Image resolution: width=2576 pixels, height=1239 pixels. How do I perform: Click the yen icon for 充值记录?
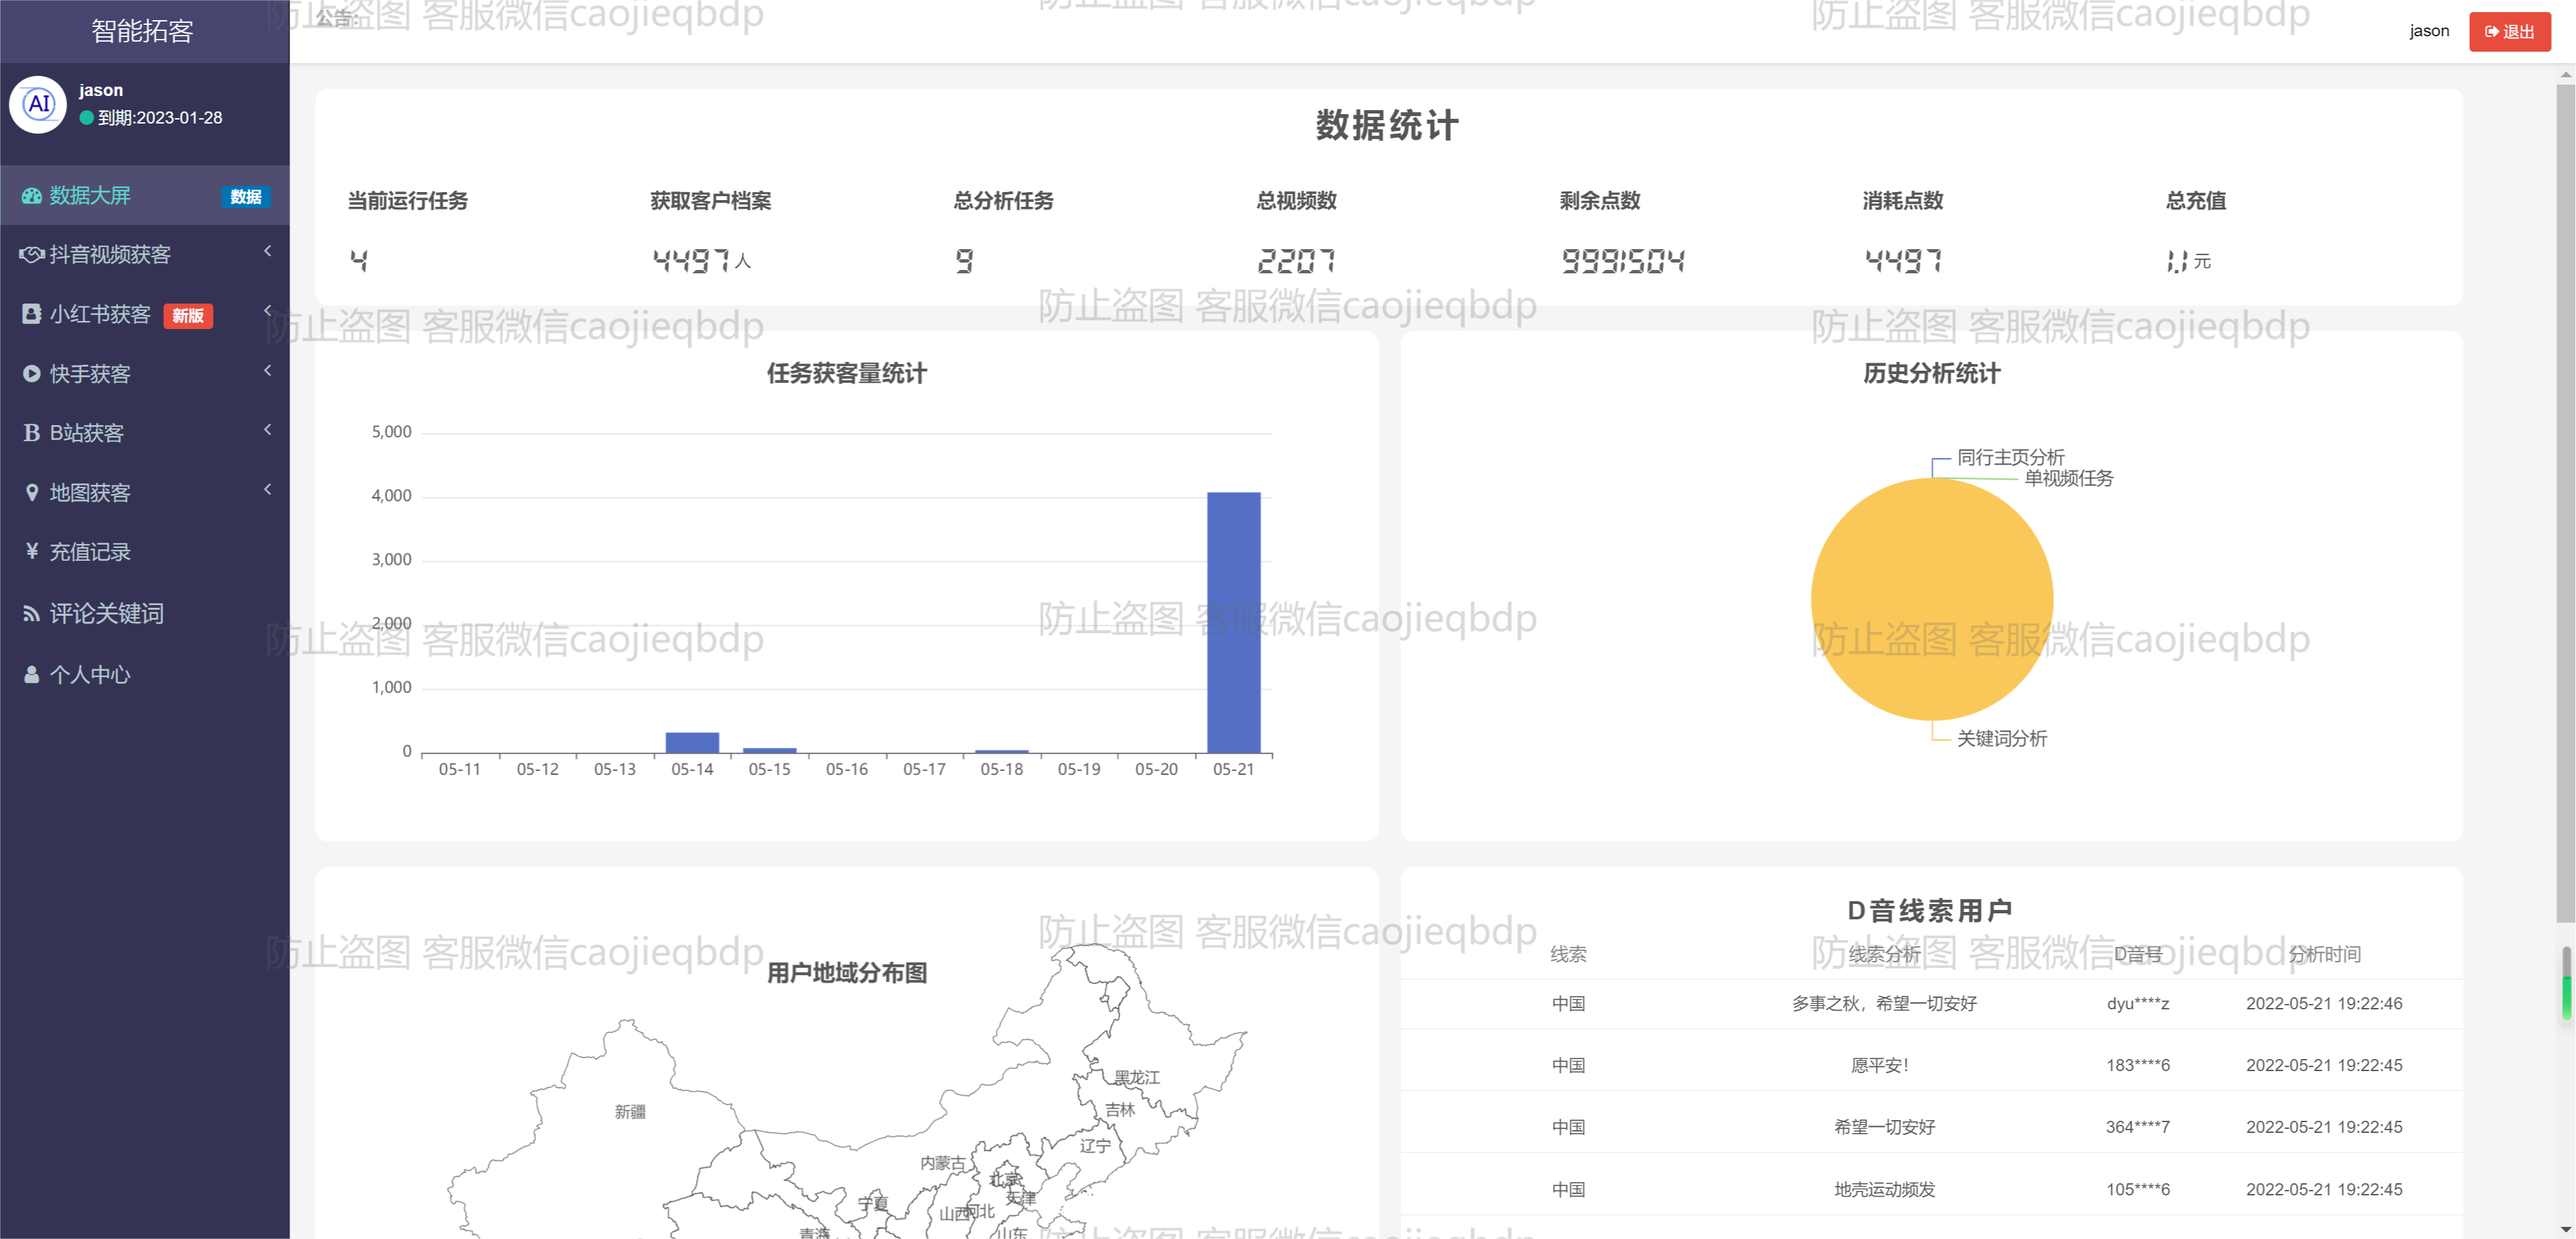pos(32,551)
